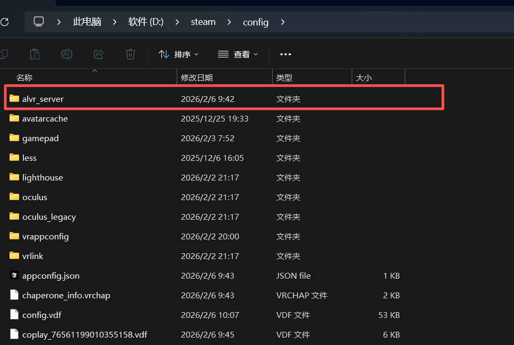Click the config.vdf file icon
The height and width of the screenshot is (345, 514).
coord(14,315)
